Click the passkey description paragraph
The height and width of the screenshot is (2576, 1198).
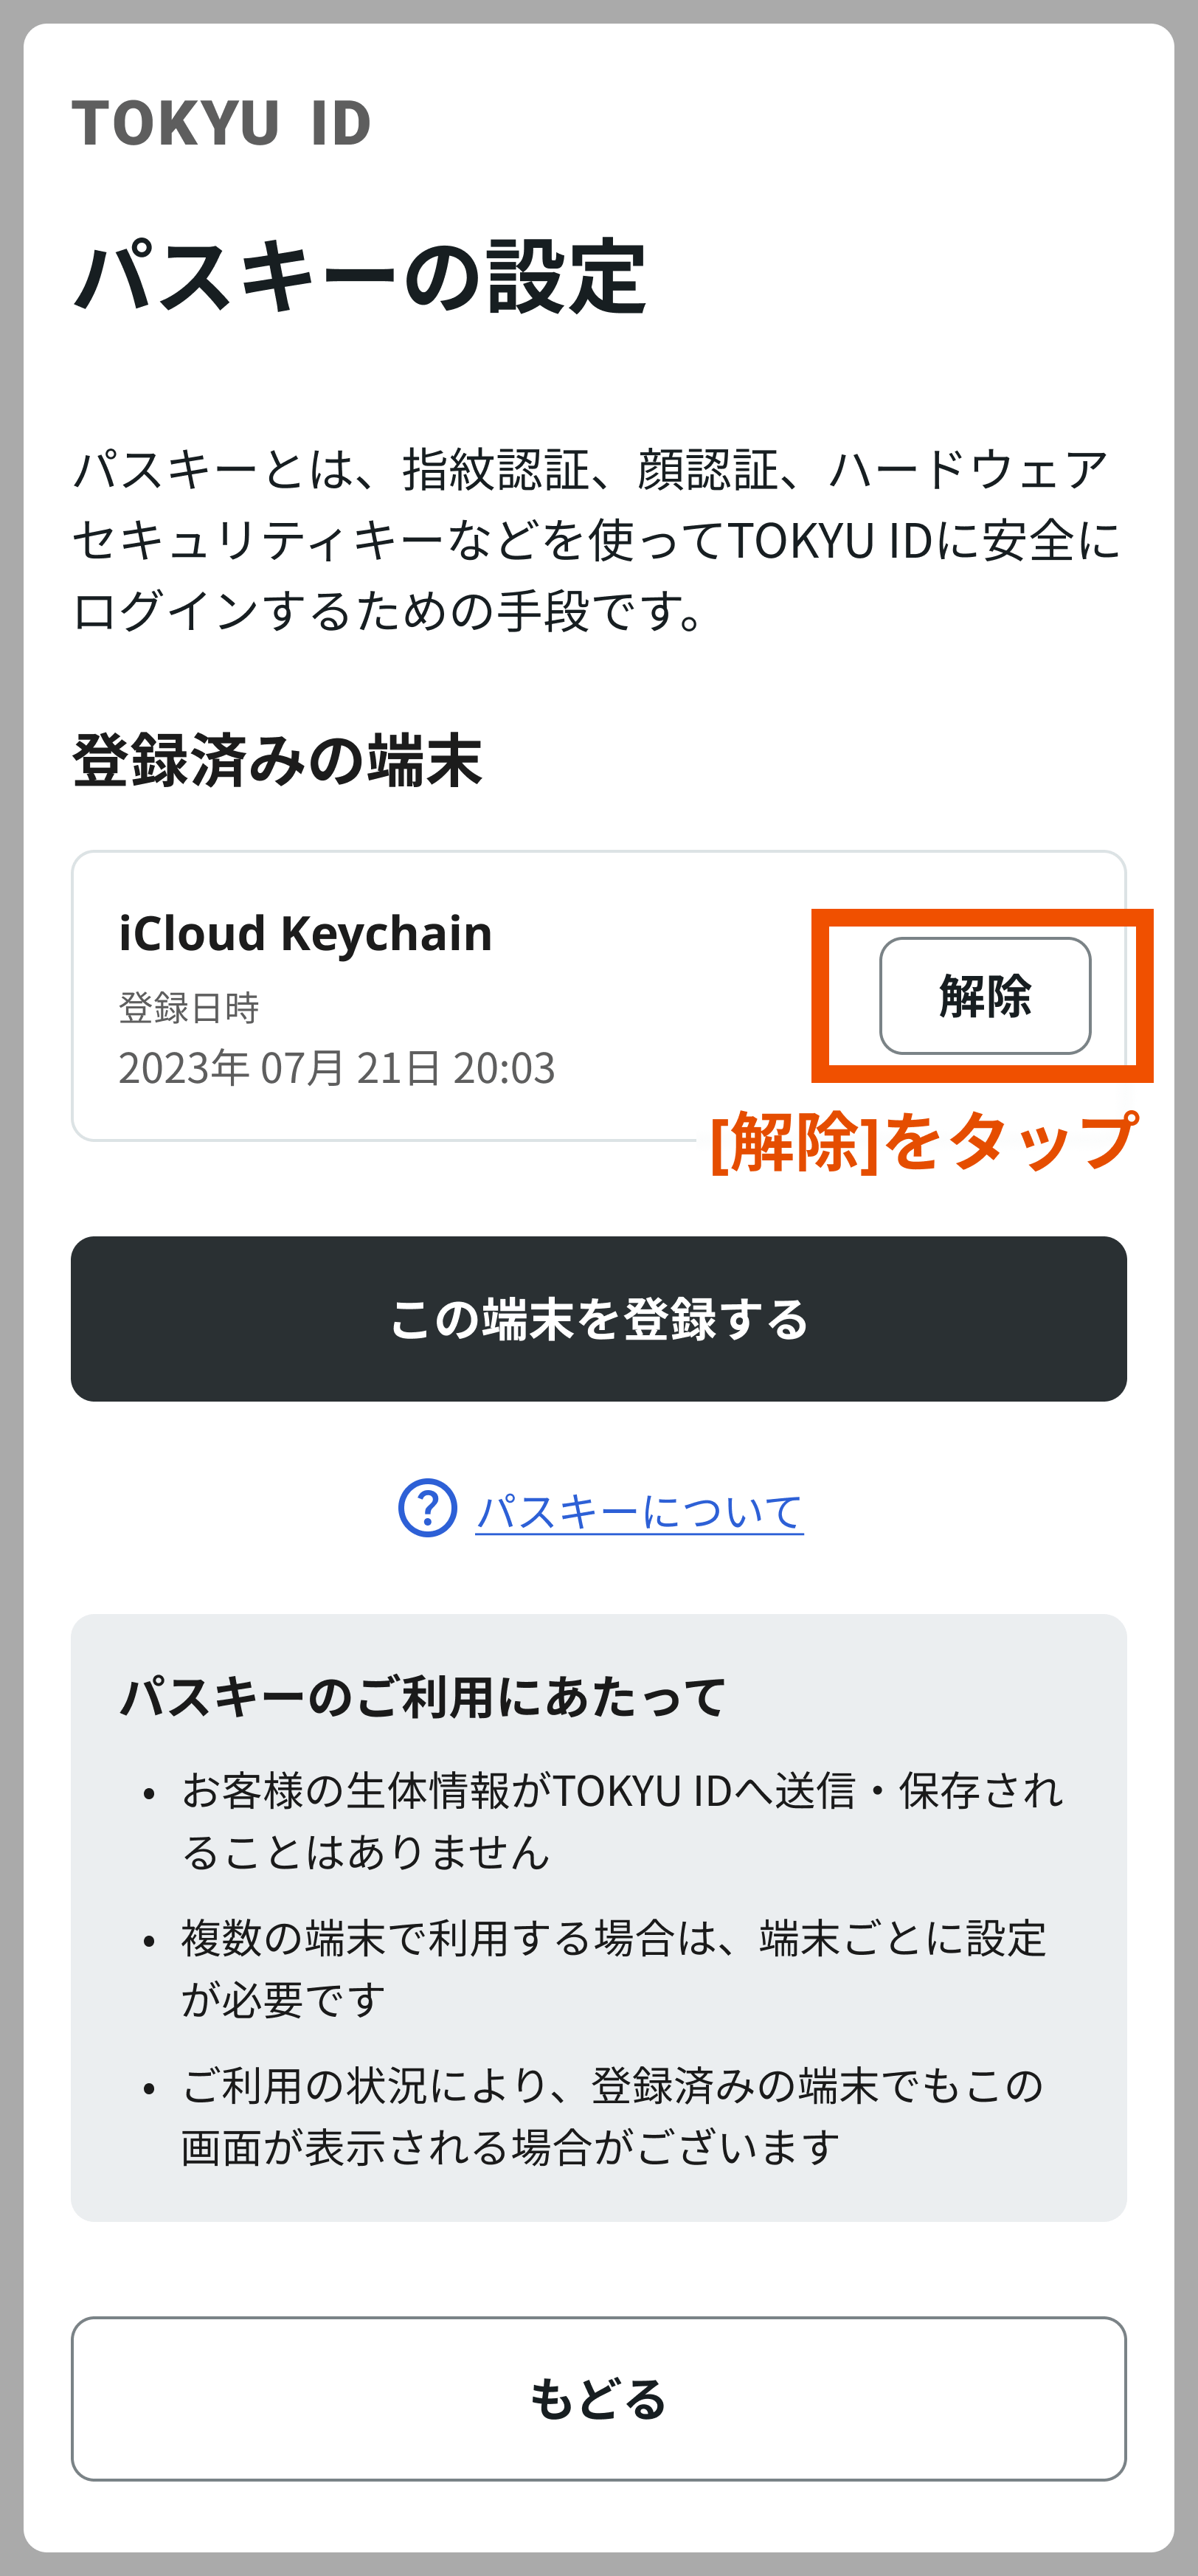[597, 540]
